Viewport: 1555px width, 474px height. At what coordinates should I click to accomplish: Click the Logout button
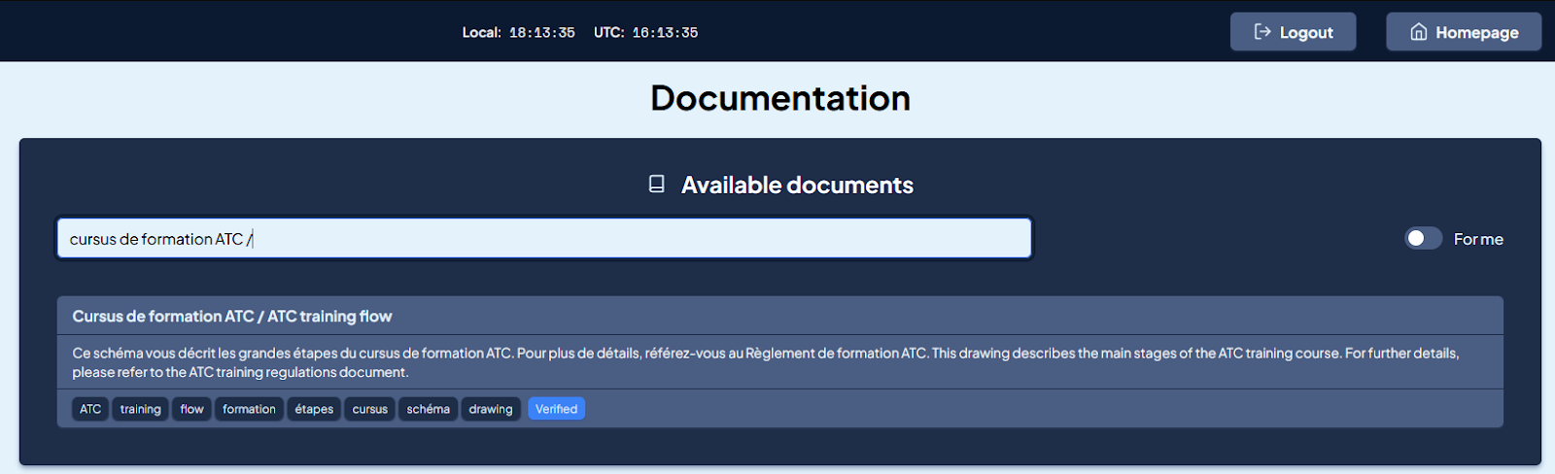(1293, 32)
